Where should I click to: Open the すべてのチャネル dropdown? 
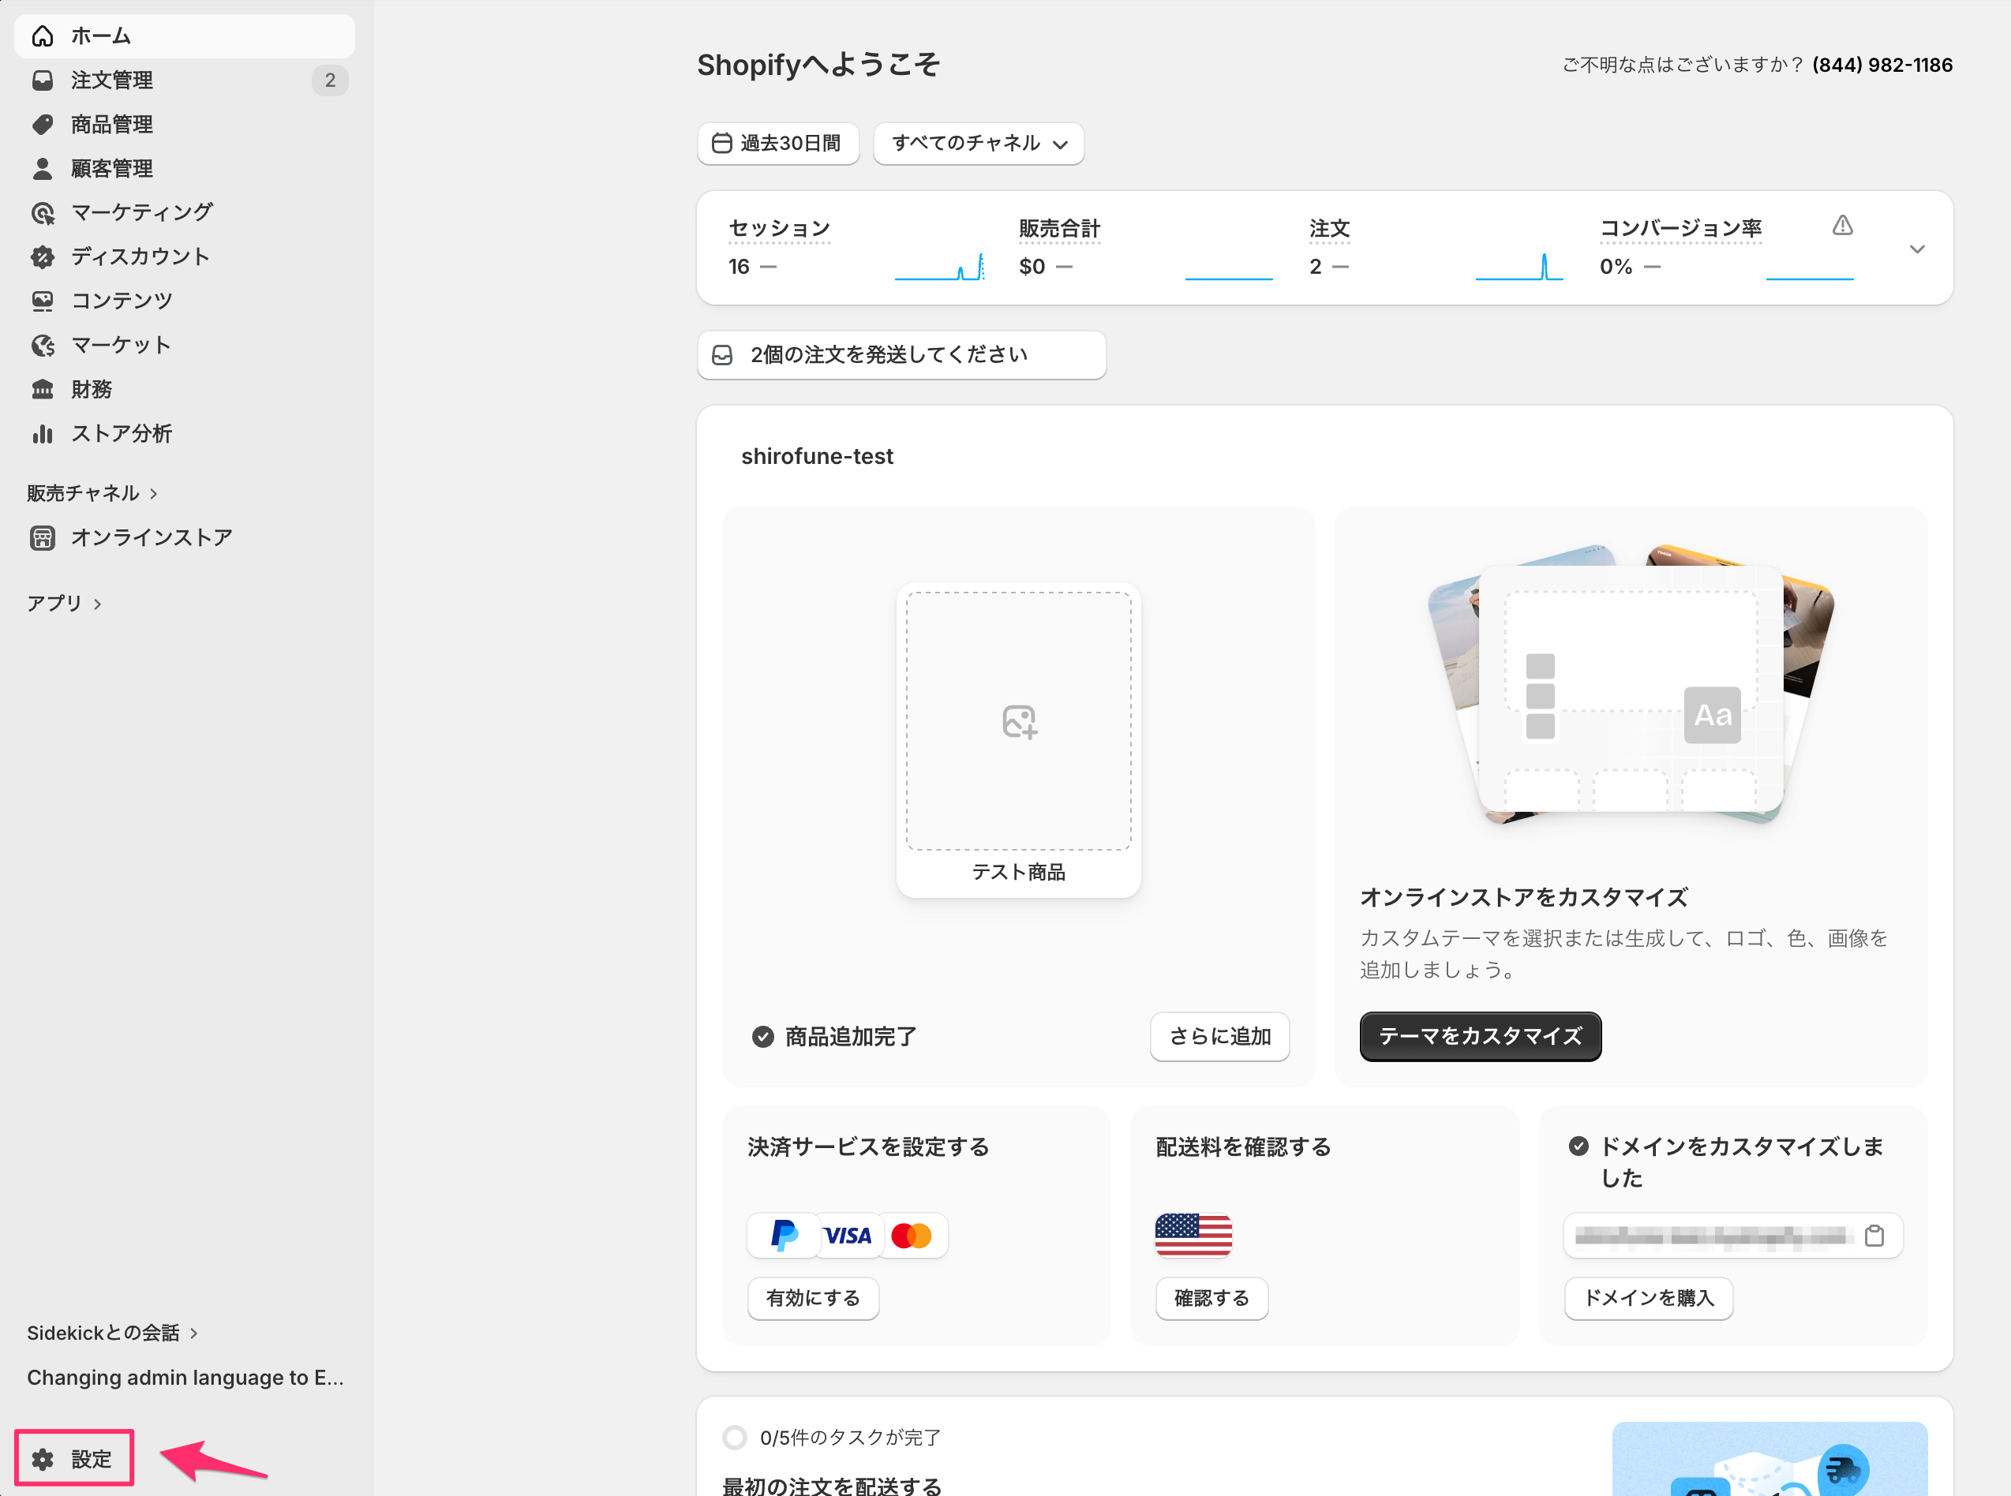tap(979, 143)
